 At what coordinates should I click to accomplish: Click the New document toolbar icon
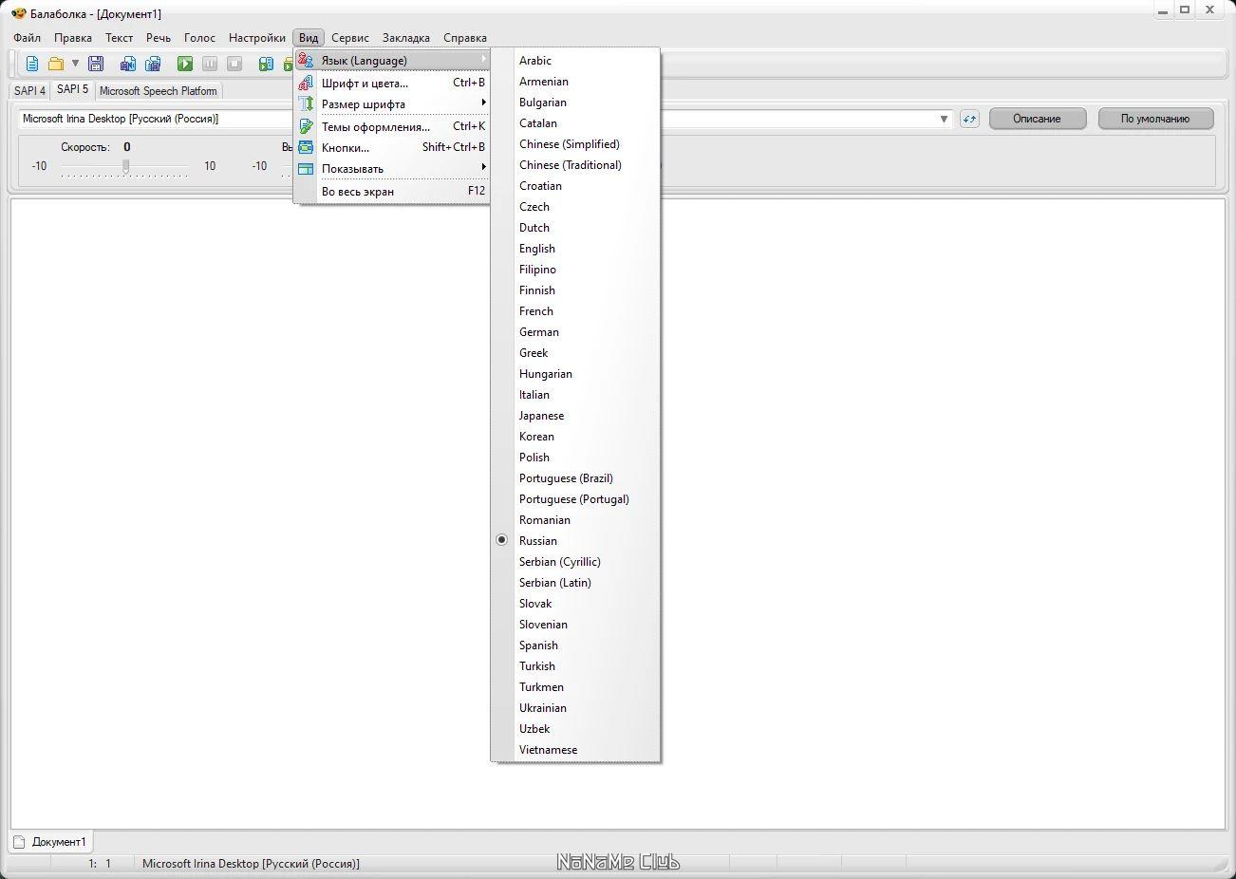(x=32, y=64)
